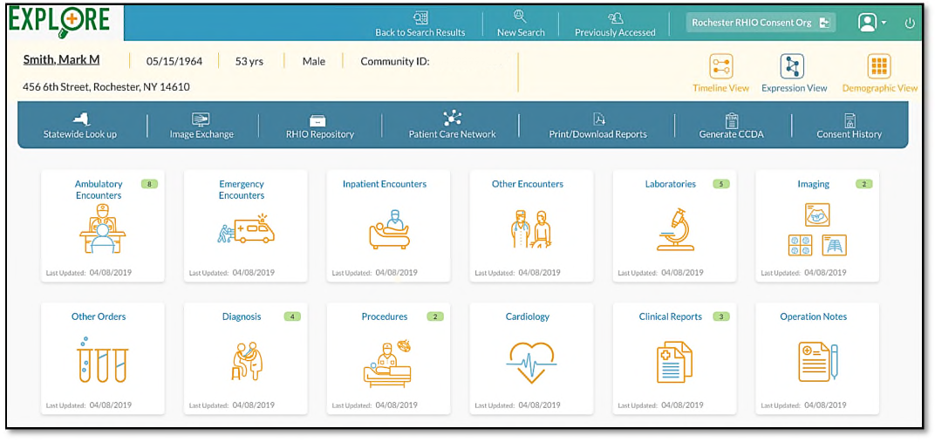Click the Imaging scans icon
935x442 pixels.
tap(817, 230)
